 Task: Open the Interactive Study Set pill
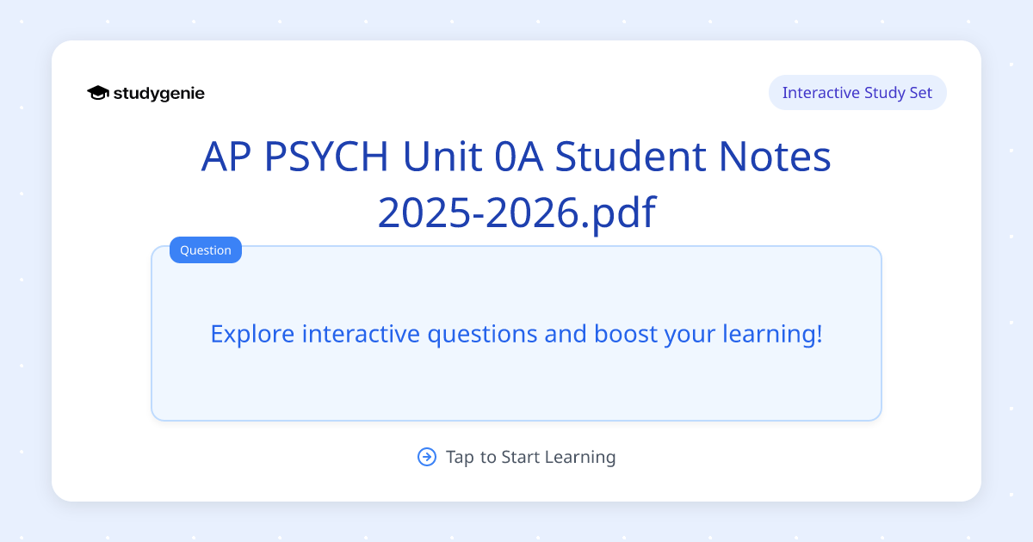click(857, 92)
